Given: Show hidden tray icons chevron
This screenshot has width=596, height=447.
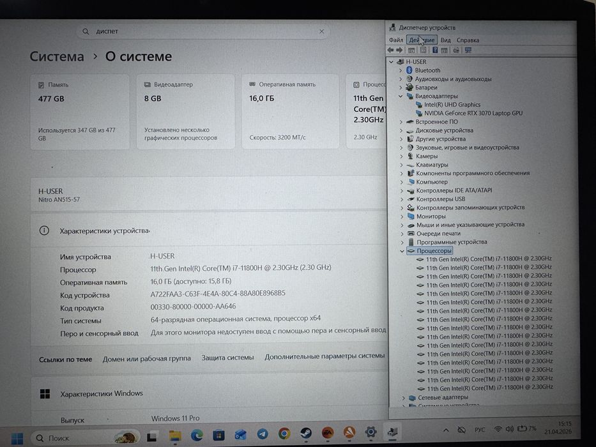Looking at the screenshot, I should click(x=446, y=430).
